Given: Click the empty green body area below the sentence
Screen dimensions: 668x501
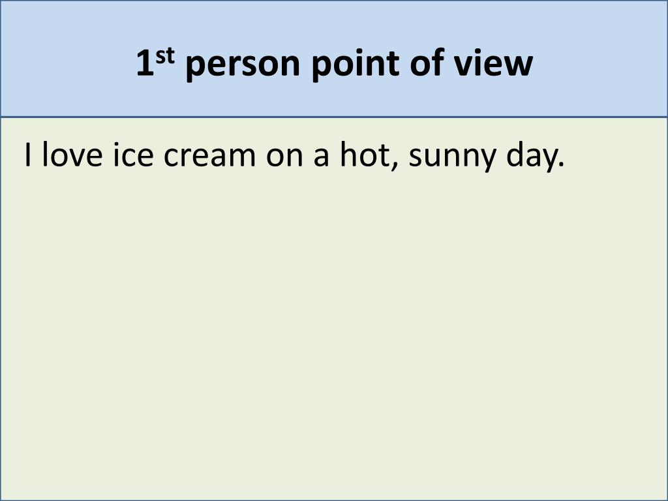Looking at the screenshot, I should pos(334,332).
